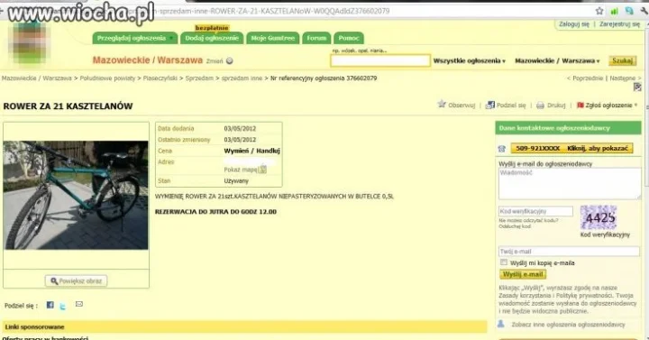Screen dimensions: 649x340
Task: Open the Moje Gumtree tab
Action: [x=273, y=38]
